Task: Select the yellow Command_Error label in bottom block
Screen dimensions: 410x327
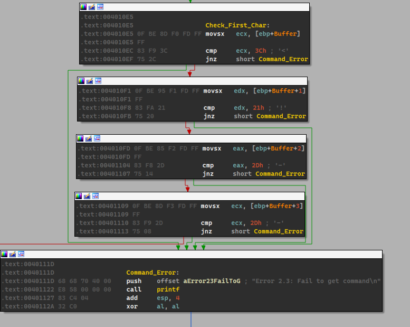Action: (x=152, y=273)
